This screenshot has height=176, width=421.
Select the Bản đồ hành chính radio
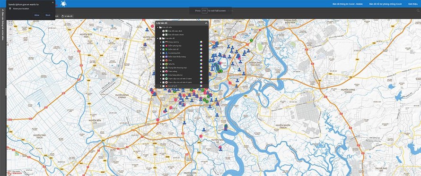pyautogui.click(x=163, y=35)
